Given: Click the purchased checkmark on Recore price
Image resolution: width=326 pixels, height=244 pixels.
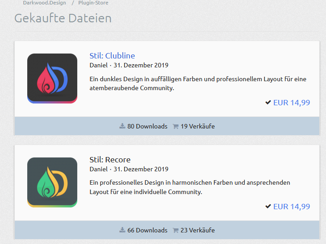Looking at the screenshot, I should click(268, 207).
